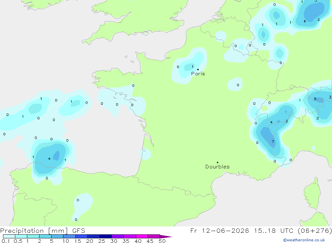This screenshot has width=332, height=243.
Task: Click the above-50 mm legend arrow tip
Action: click(x=166, y=237)
